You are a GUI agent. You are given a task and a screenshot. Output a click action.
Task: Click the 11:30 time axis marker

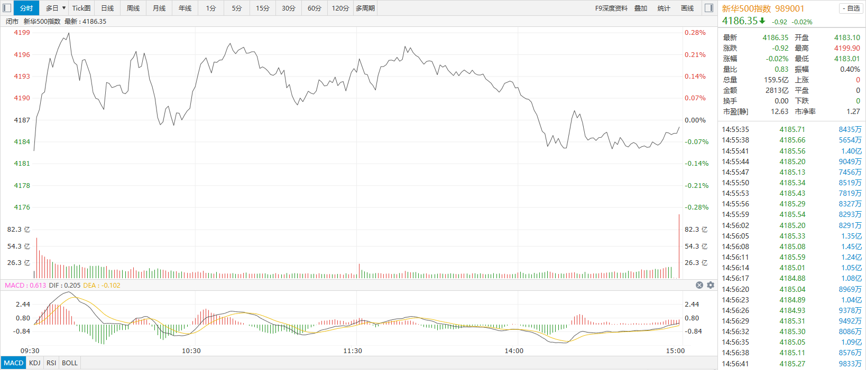pos(353,350)
